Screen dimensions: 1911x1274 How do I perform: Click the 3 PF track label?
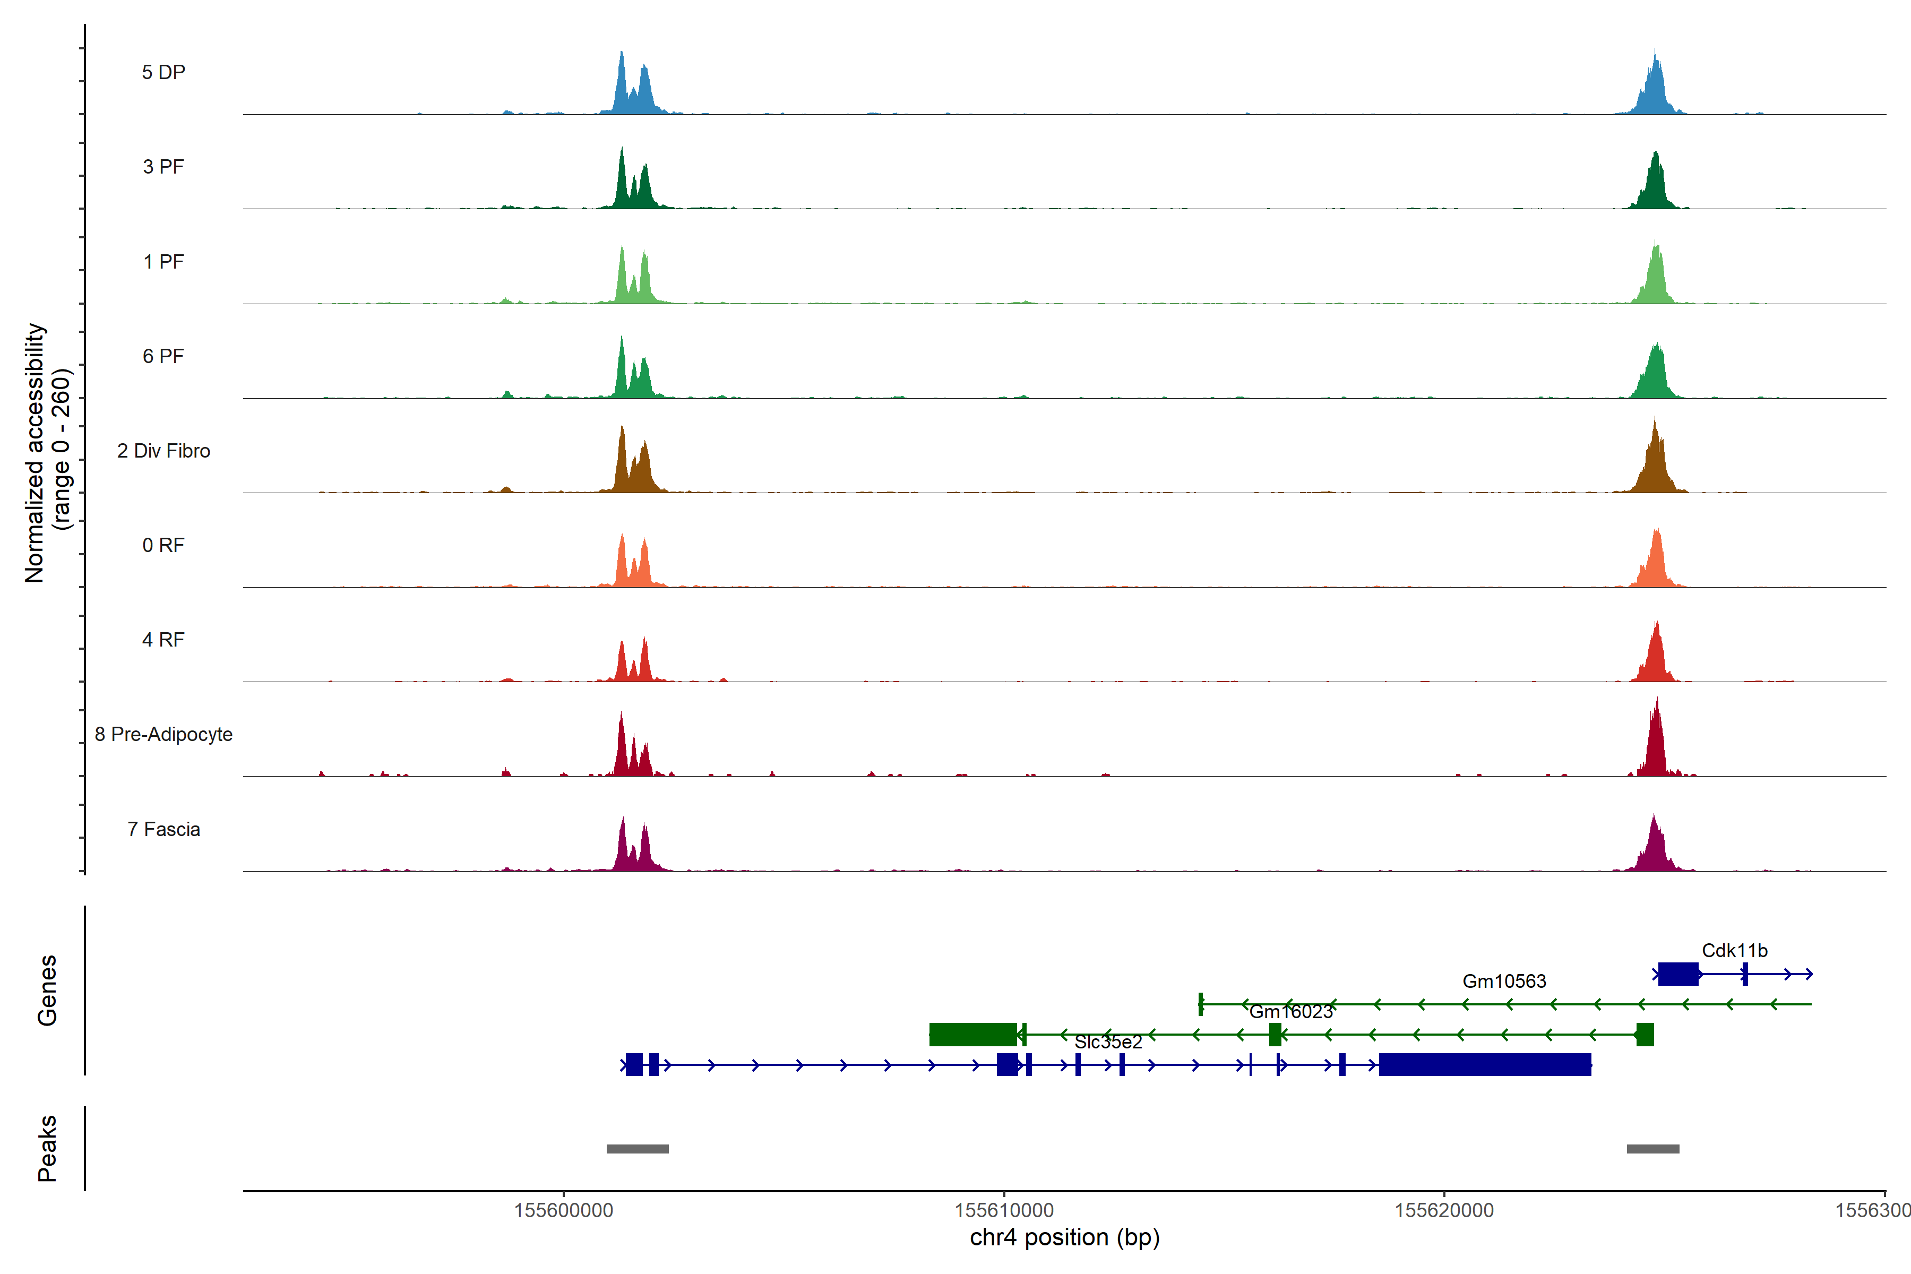tap(163, 167)
